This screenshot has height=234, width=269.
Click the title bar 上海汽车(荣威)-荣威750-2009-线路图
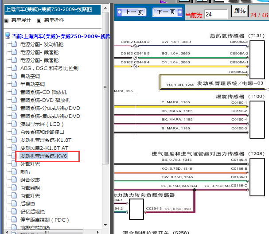point(52,9)
